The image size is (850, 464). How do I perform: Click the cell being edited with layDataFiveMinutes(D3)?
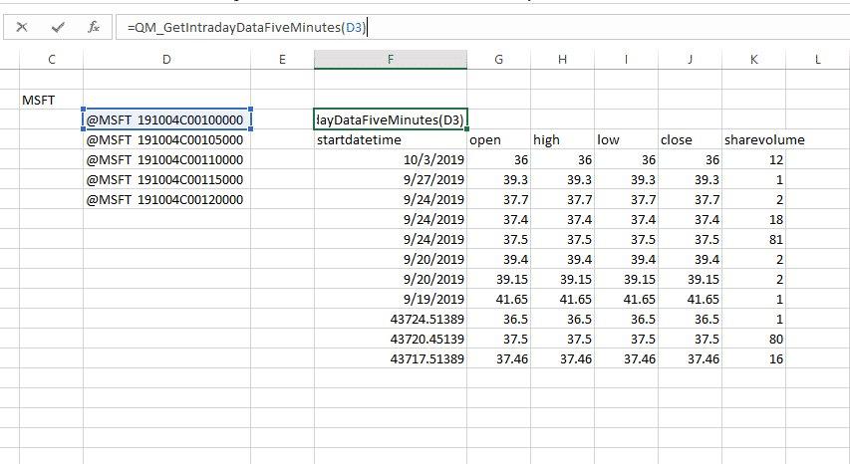point(390,120)
